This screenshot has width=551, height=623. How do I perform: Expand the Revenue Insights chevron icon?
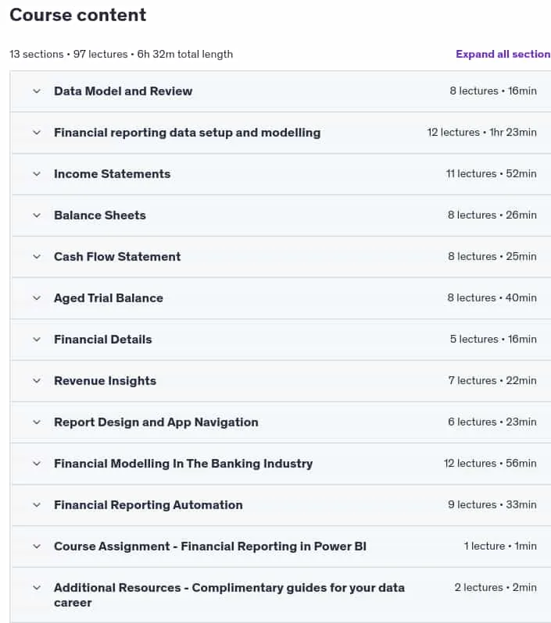coord(37,381)
